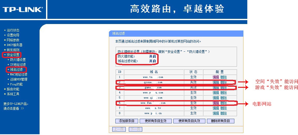Click 删除所有条目 button
The height and width of the screenshot is (135, 298).
tap(220, 121)
